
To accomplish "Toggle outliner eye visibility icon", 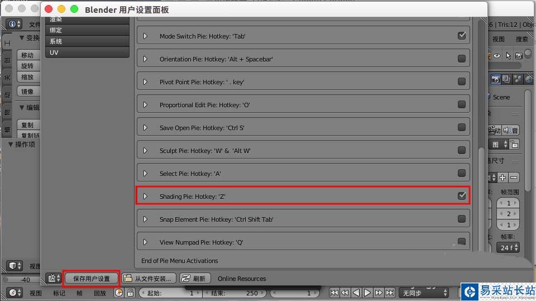I will 497,56.
